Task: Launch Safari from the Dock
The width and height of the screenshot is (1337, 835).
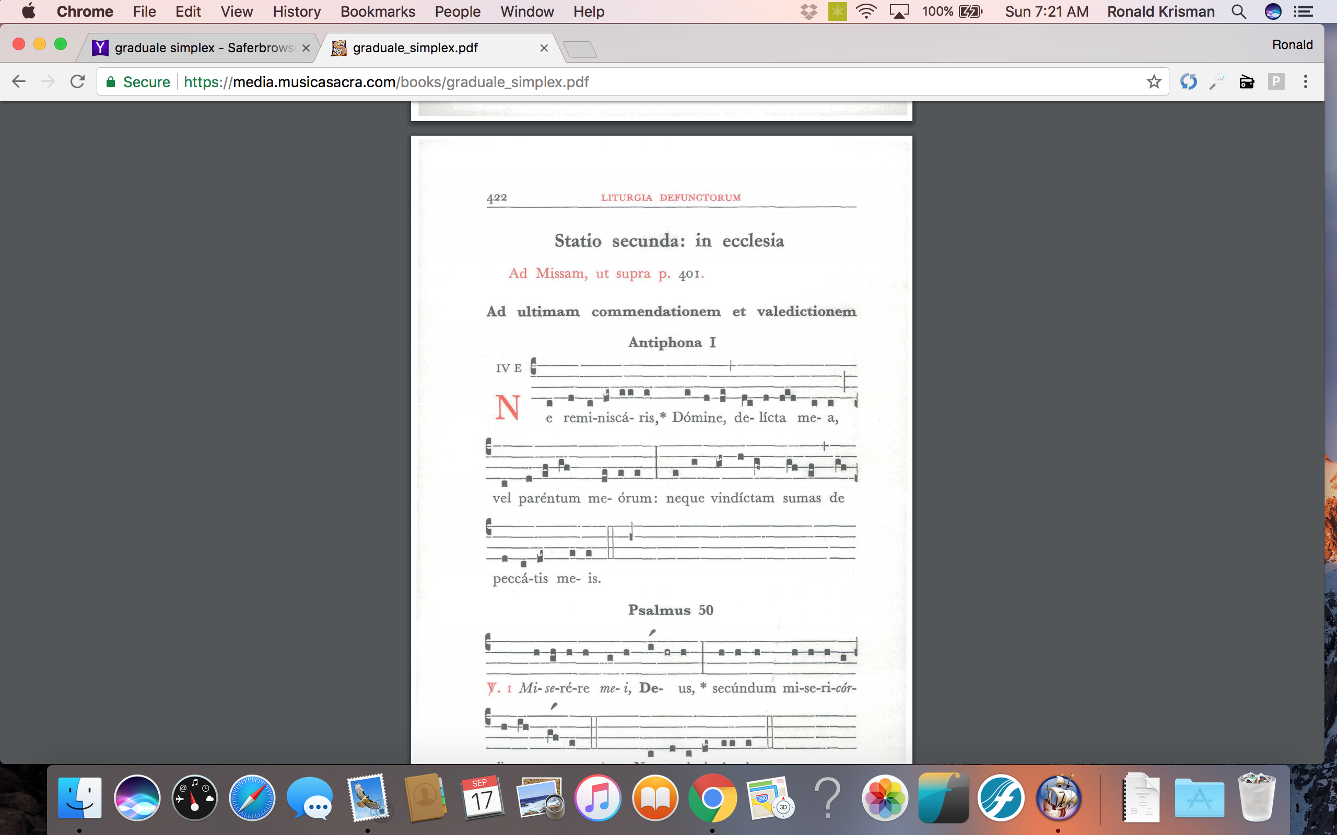Action: coord(252,798)
